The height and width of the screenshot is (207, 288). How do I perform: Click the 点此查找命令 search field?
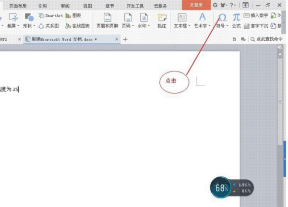pyautogui.click(x=267, y=39)
